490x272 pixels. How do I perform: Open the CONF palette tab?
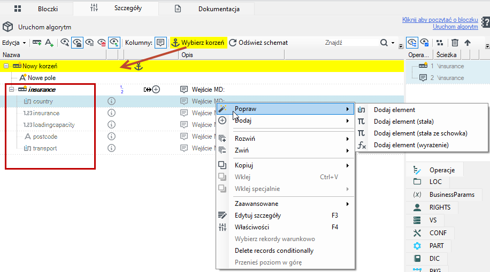point(431,233)
